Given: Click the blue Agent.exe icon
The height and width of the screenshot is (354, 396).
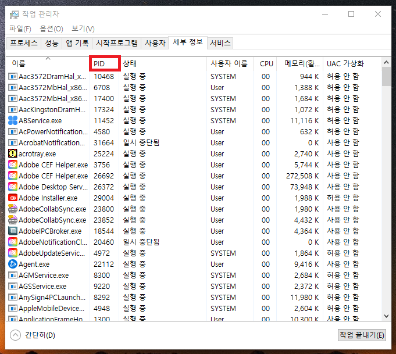Looking at the screenshot, I should tap(13, 264).
